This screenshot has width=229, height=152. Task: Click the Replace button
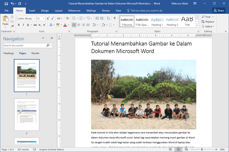(x=208, y=22)
